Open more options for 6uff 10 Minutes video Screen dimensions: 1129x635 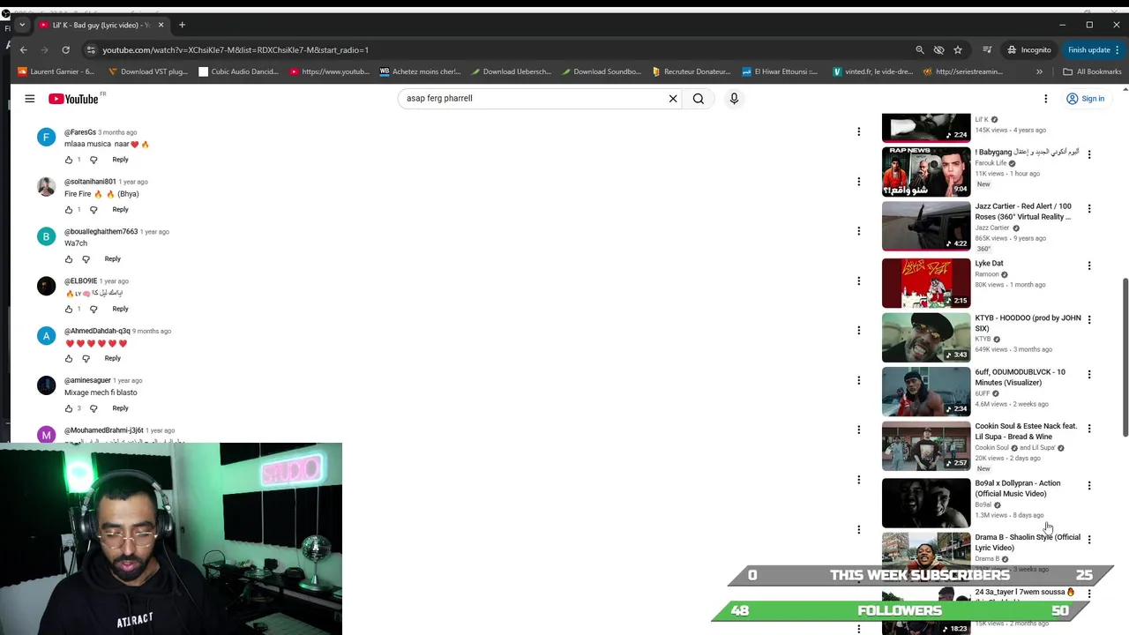point(1089,374)
